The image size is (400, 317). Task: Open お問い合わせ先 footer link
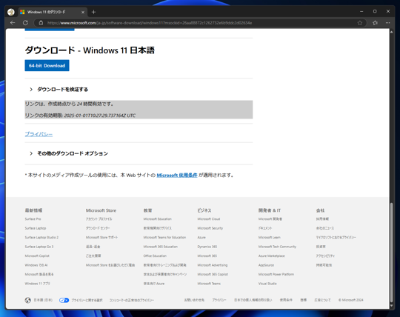point(194,300)
